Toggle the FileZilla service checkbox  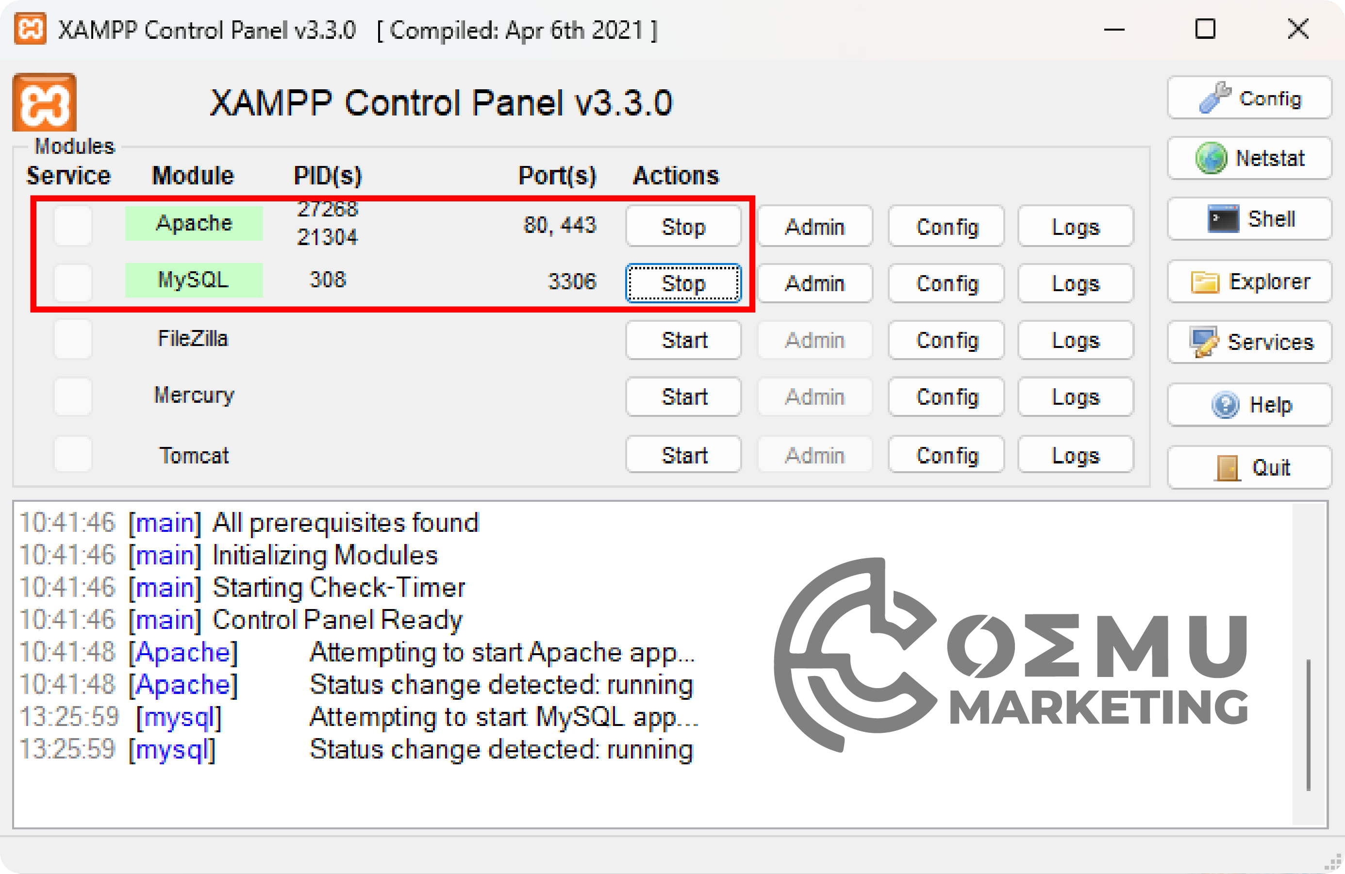(73, 339)
